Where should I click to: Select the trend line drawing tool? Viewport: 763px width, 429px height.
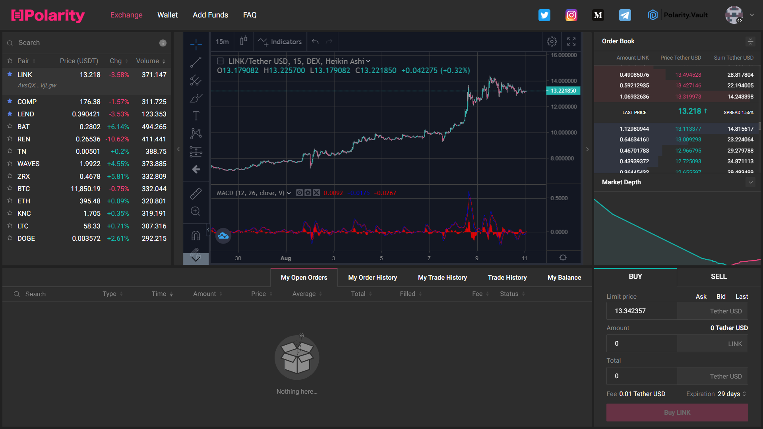(196, 62)
